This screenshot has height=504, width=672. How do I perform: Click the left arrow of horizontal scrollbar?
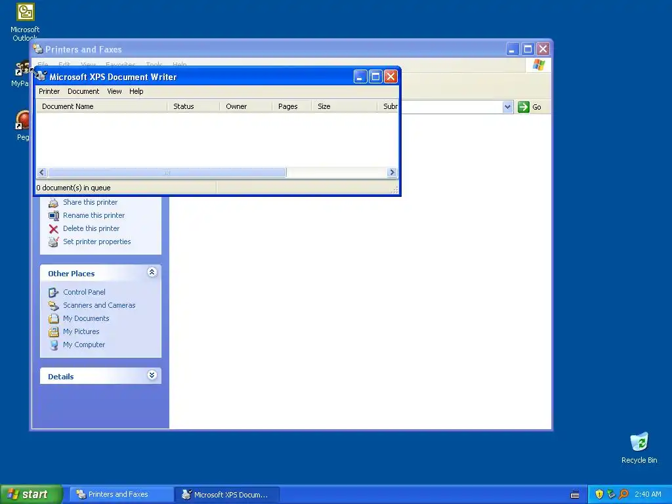41,173
